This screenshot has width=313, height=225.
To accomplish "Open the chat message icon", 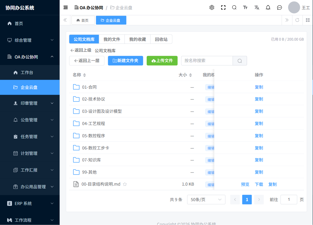I will tap(279, 7).
